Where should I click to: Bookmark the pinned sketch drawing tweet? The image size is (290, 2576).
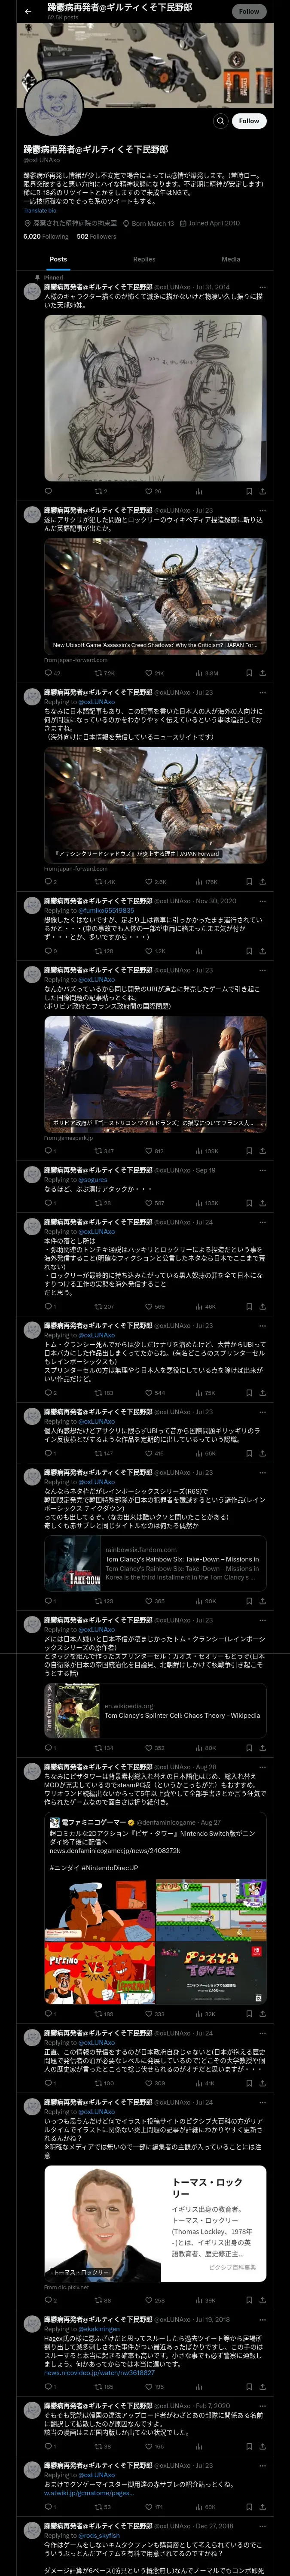coord(249,491)
